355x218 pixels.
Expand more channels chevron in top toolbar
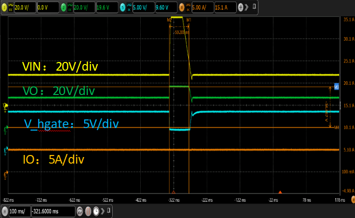point(247,8)
